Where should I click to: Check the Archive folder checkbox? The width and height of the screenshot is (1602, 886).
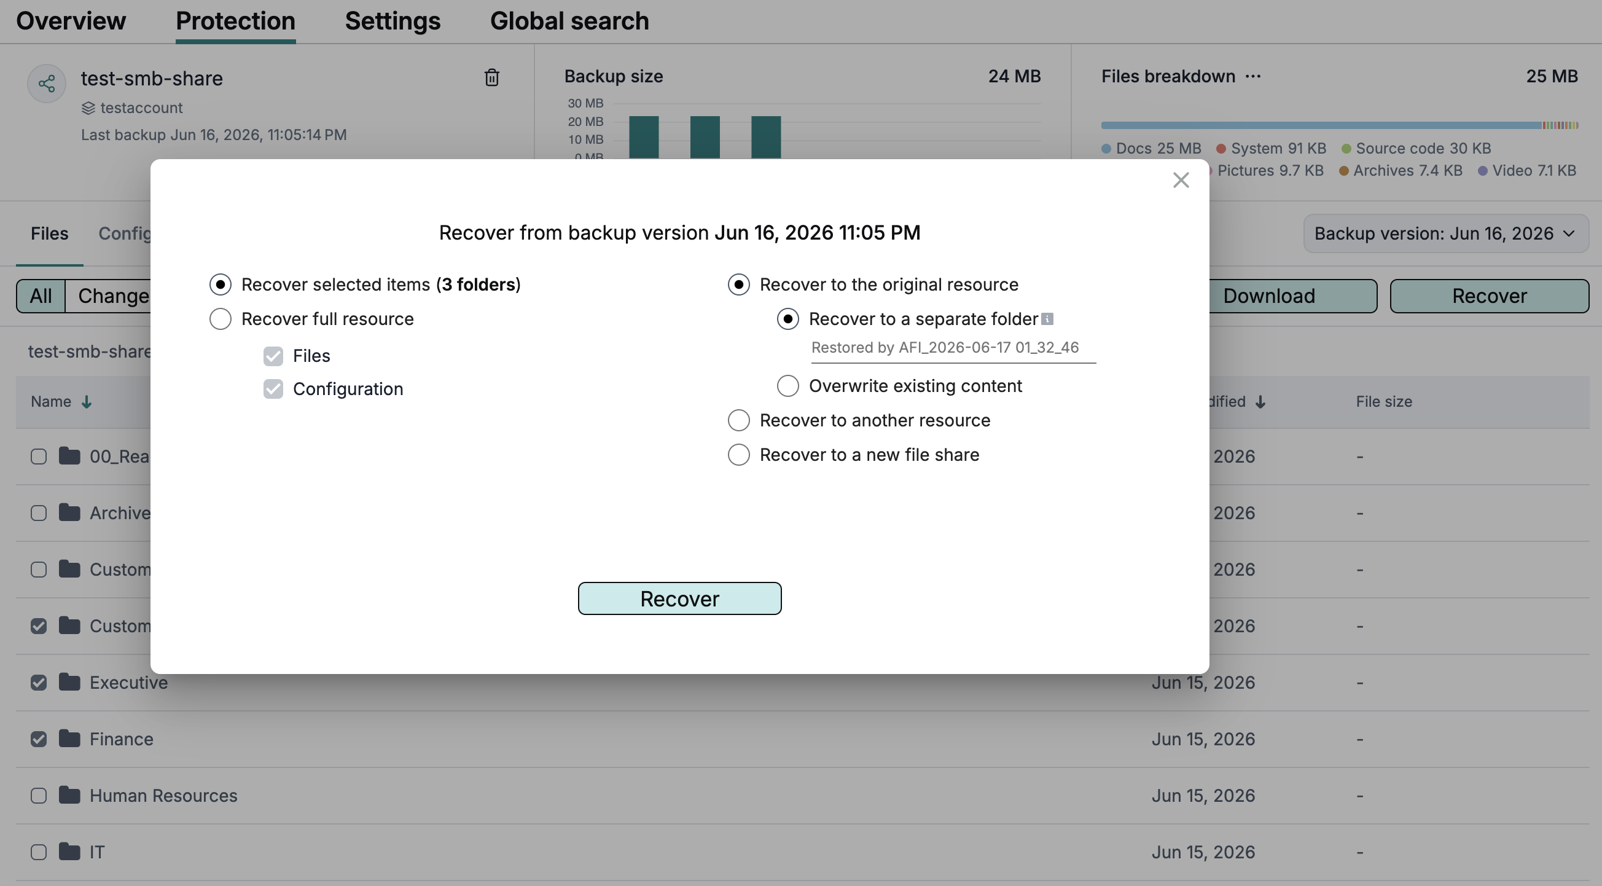tap(39, 513)
